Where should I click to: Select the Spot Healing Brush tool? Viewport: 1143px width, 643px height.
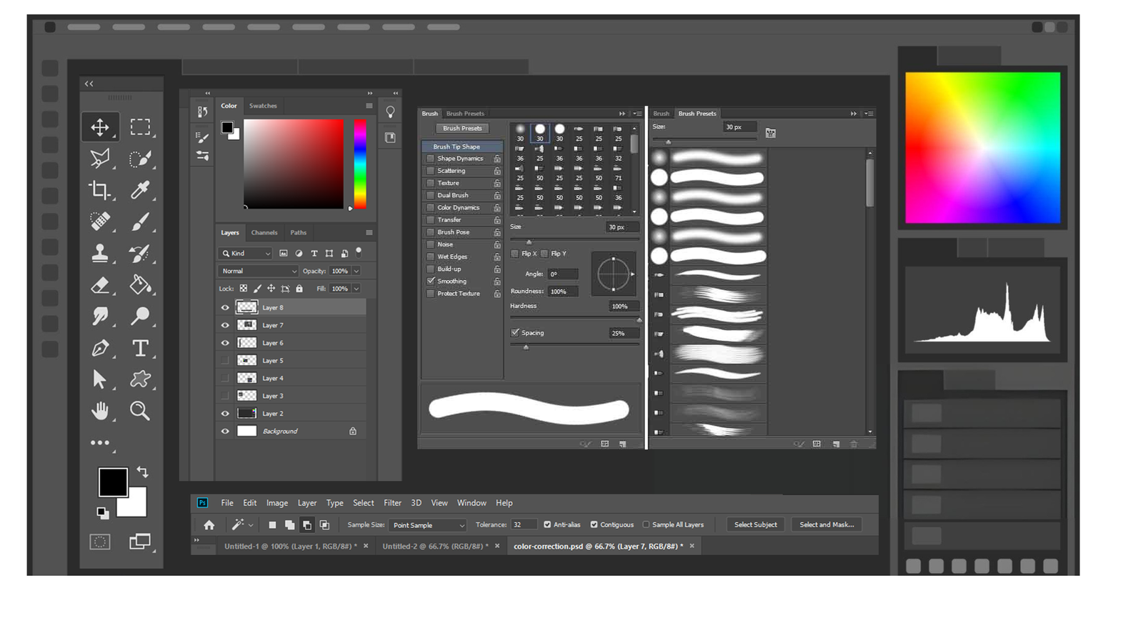click(100, 221)
